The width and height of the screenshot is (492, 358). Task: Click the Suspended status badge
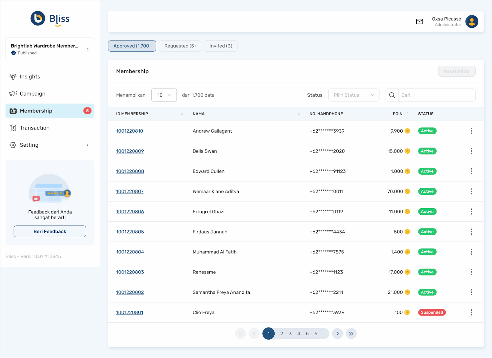[432, 312]
